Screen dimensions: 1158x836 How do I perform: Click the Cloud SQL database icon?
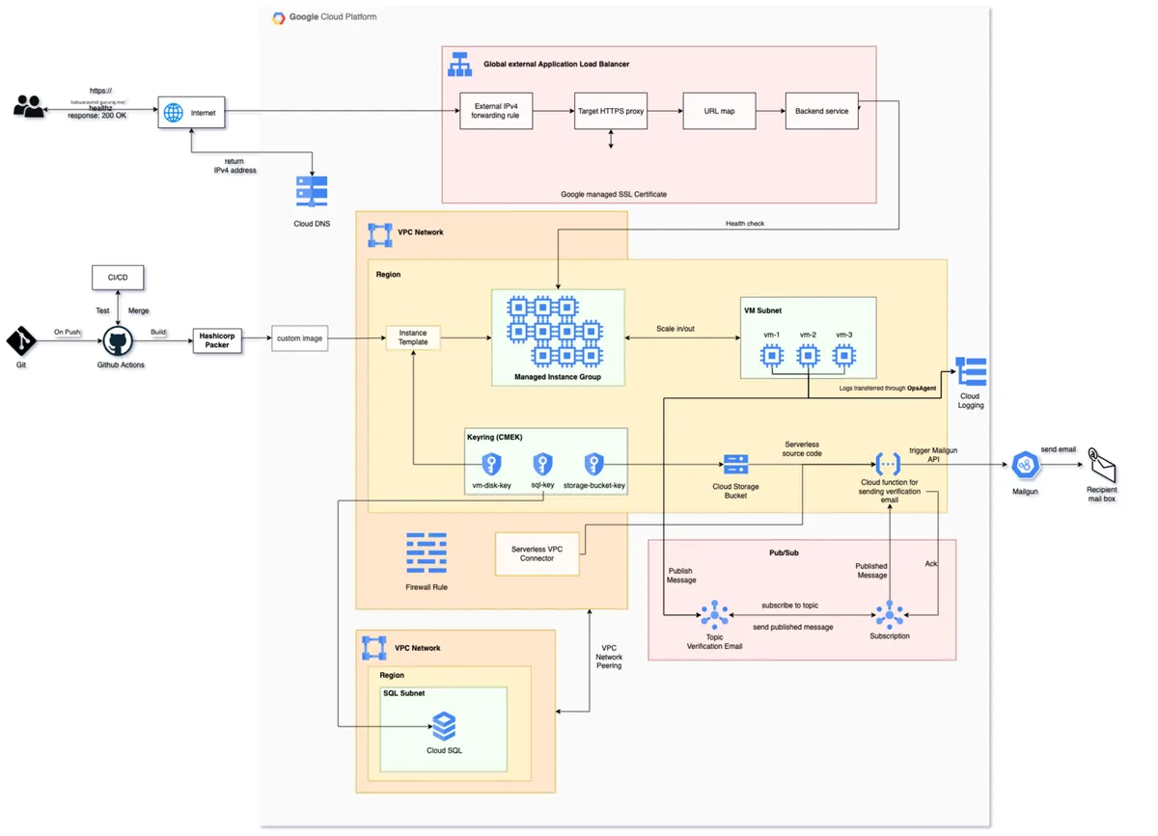point(444,725)
